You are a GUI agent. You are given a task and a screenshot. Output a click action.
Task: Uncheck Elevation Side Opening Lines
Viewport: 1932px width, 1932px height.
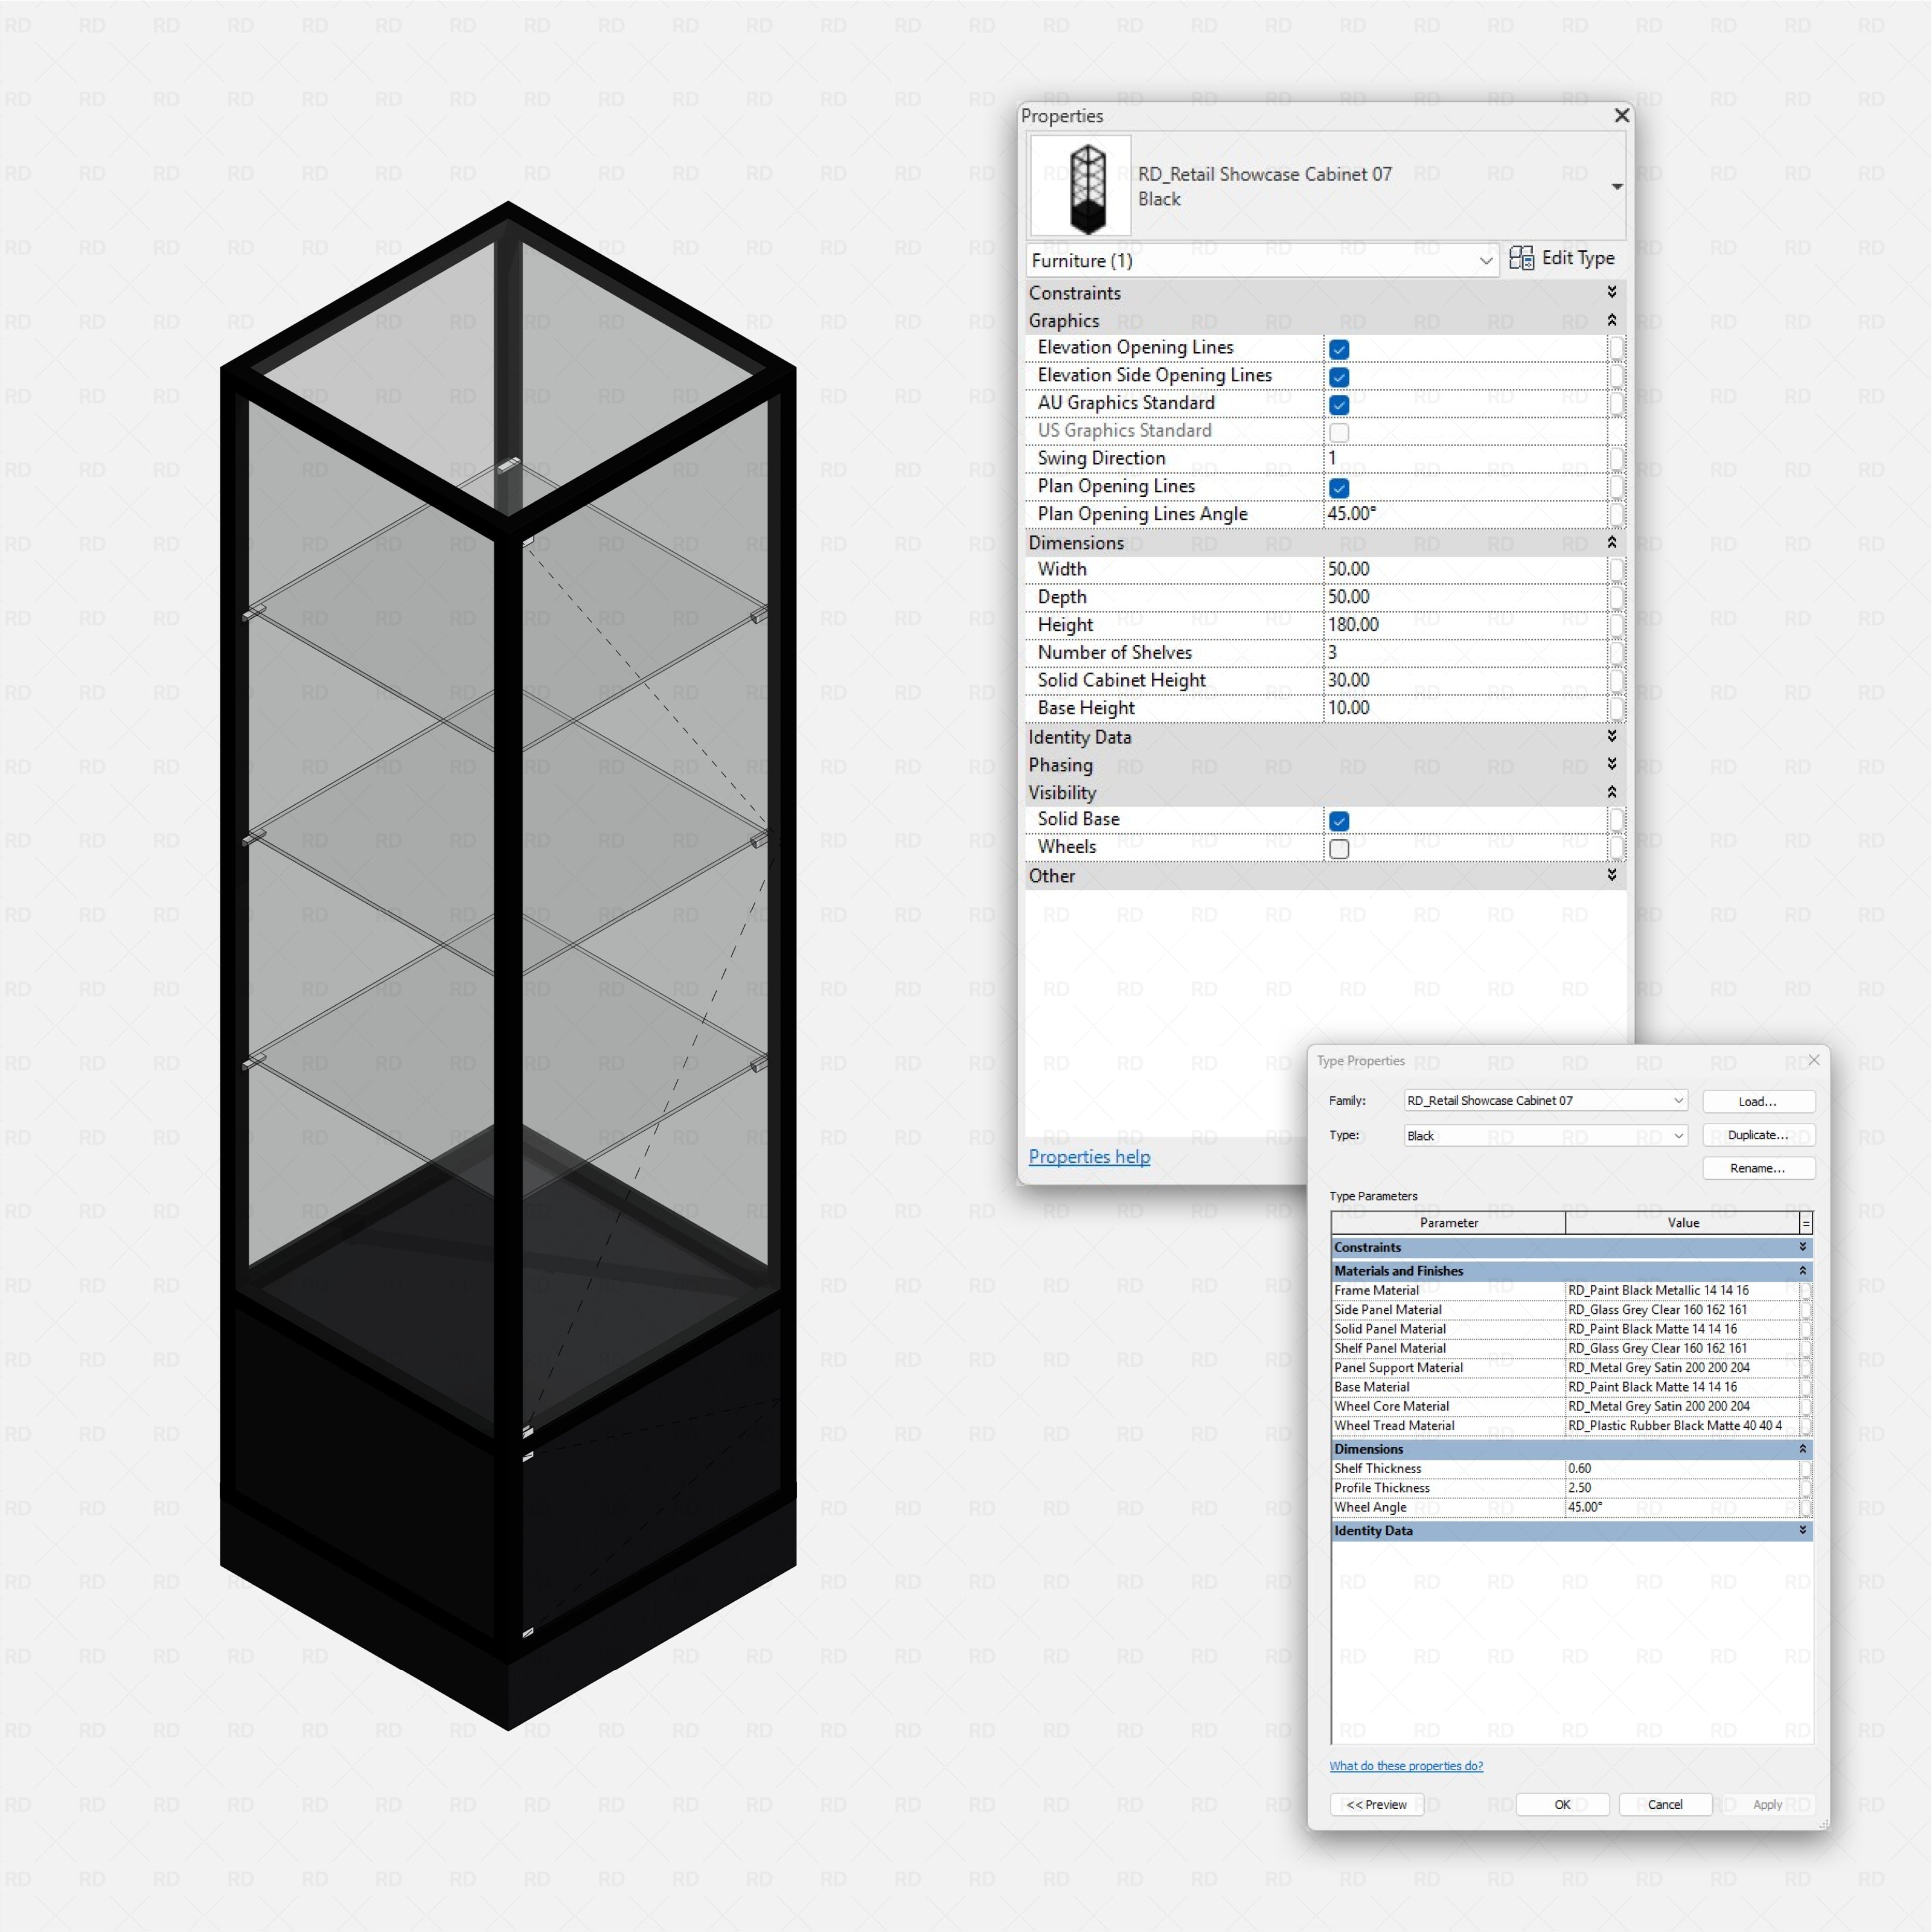coord(1339,377)
